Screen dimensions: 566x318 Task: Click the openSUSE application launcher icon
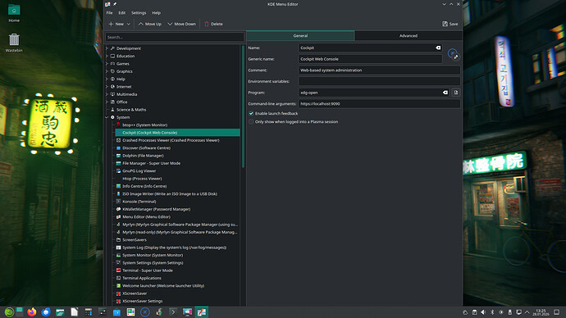[9, 312]
